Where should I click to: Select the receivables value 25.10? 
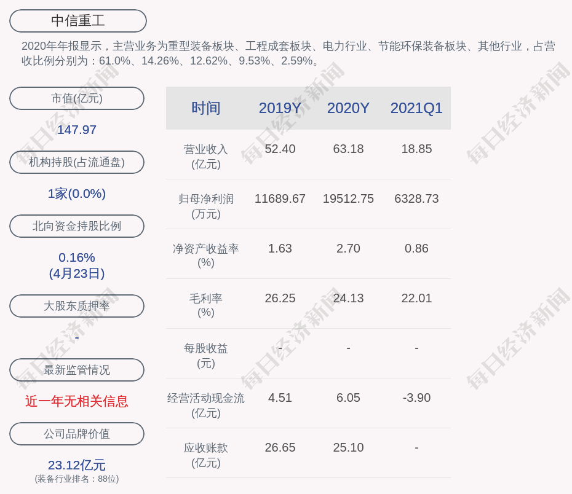pos(348,448)
